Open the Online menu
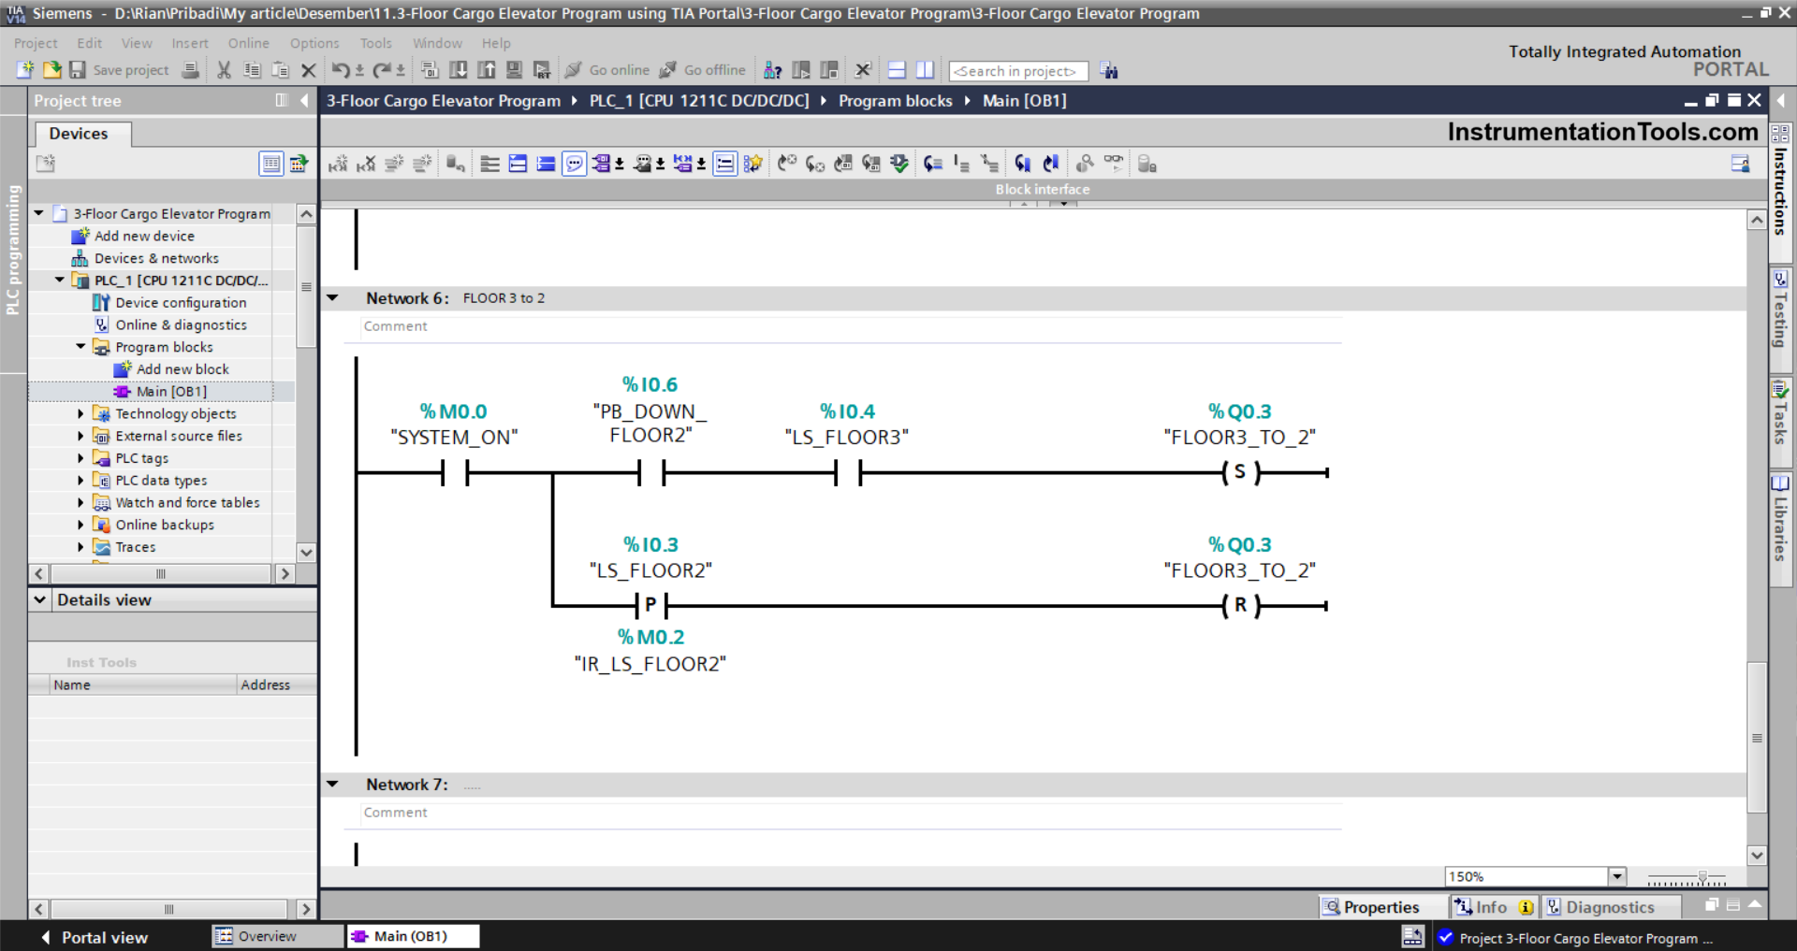 point(249,43)
